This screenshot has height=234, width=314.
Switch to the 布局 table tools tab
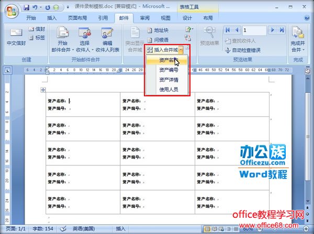click(208, 18)
